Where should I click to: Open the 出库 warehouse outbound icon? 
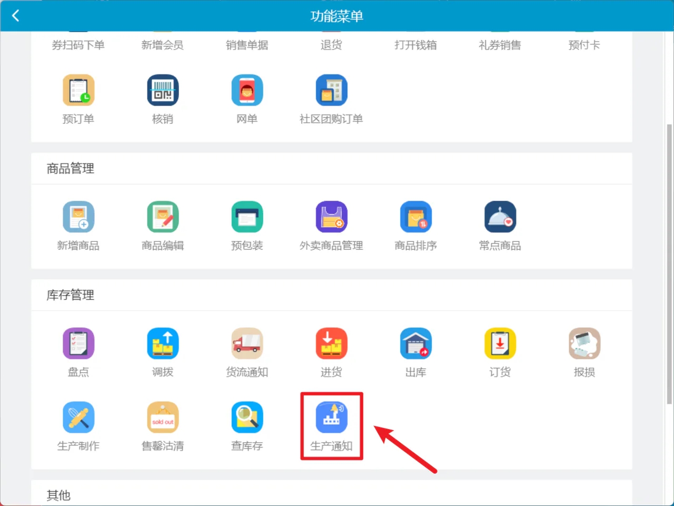coord(415,343)
